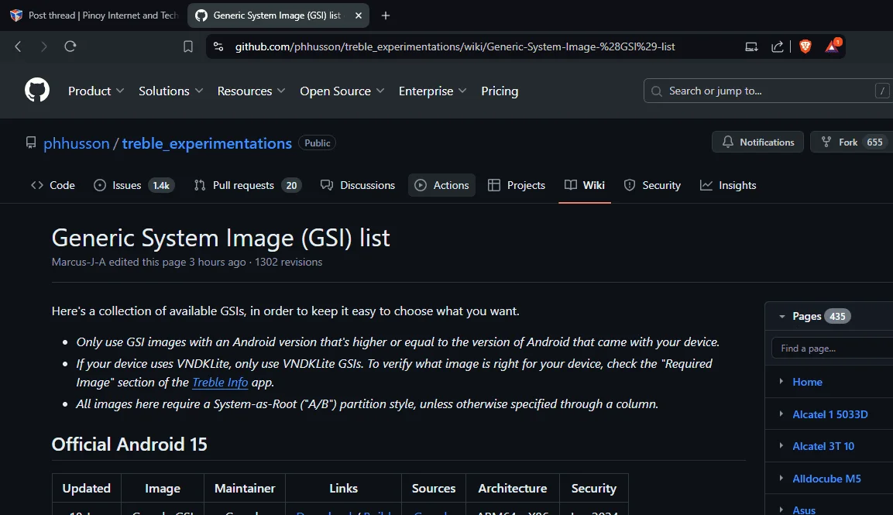Reload the page with refresh icon
This screenshot has height=515, width=893.
[x=70, y=46]
